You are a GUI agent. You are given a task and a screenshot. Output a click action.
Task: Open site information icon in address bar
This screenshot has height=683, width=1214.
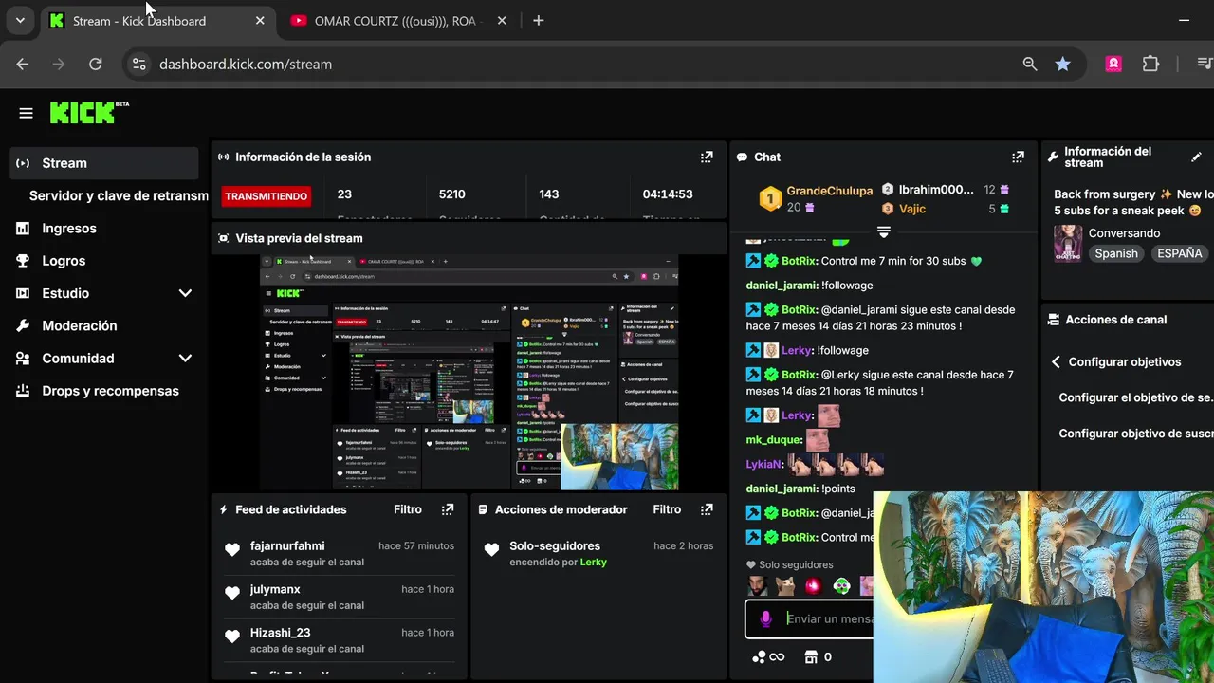tap(138, 64)
